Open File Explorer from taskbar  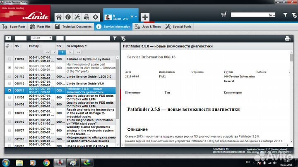coord(19,163)
